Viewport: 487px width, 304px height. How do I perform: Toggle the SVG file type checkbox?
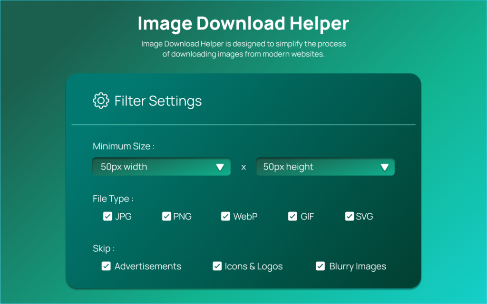coord(350,217)
